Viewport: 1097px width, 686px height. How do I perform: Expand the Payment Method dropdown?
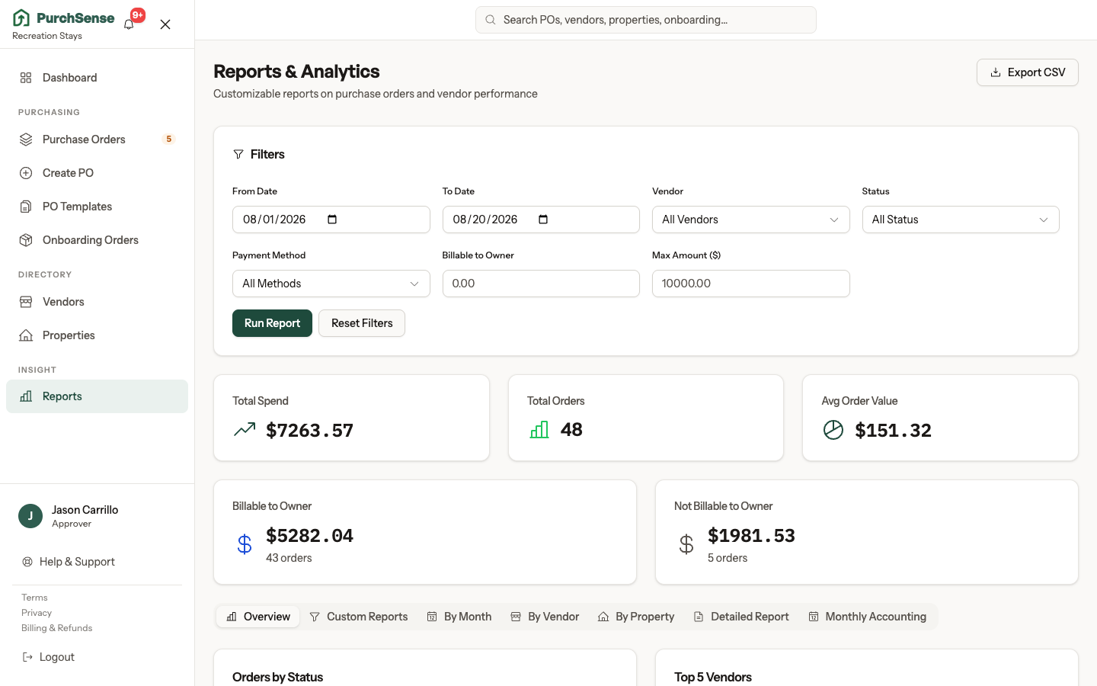(x=331, y=284)
